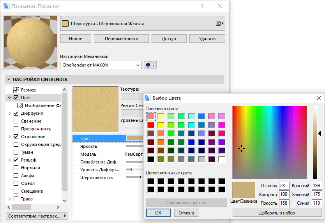Open the CineRender от MAXON engine dropdown
This screenshot has width=325, height=223.
[x=101, y=65]
